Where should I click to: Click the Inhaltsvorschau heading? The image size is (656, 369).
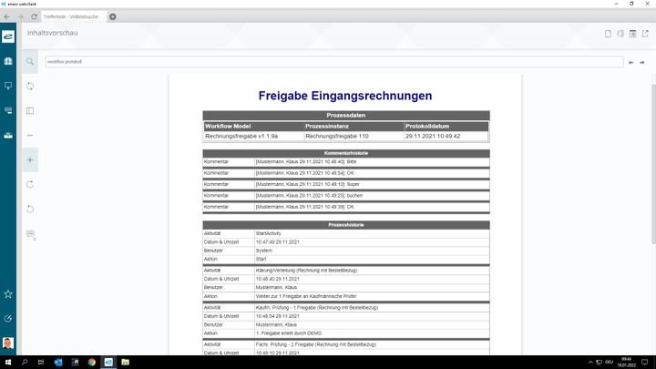(x=53, y=33)
